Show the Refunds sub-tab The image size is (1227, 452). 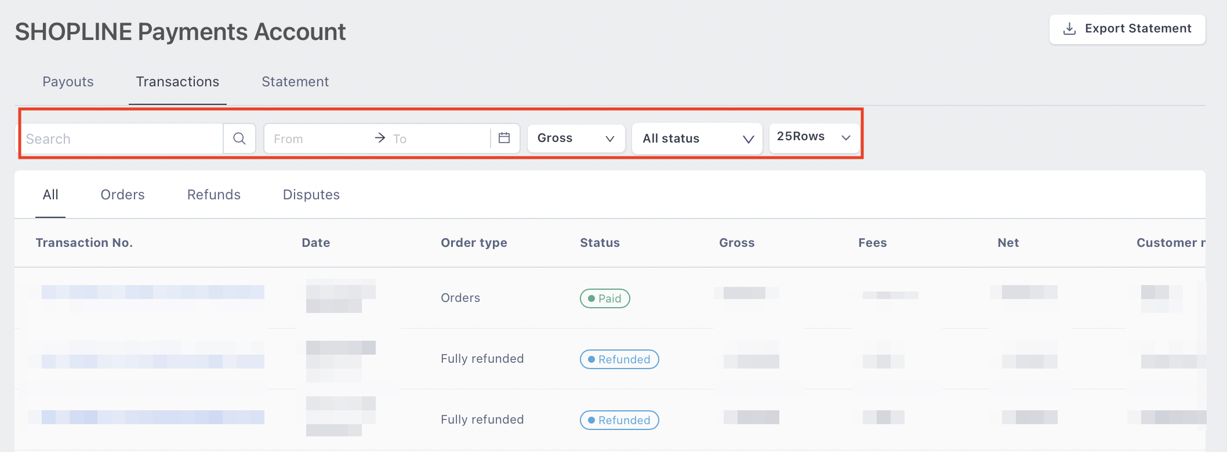(213, 195)
